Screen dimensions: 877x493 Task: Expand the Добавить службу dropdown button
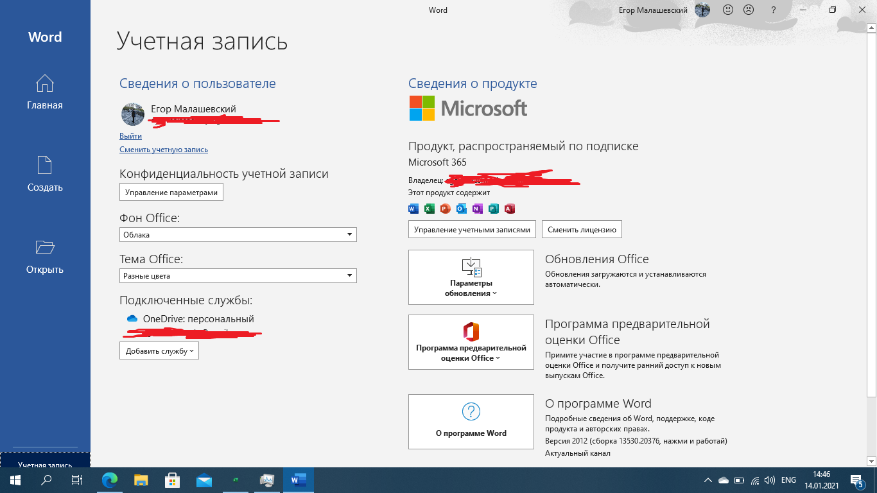159,351
